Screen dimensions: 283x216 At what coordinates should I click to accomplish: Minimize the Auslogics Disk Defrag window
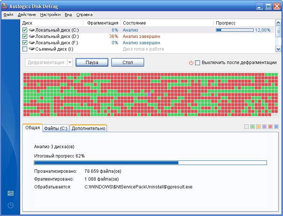(x=260, y=6)
